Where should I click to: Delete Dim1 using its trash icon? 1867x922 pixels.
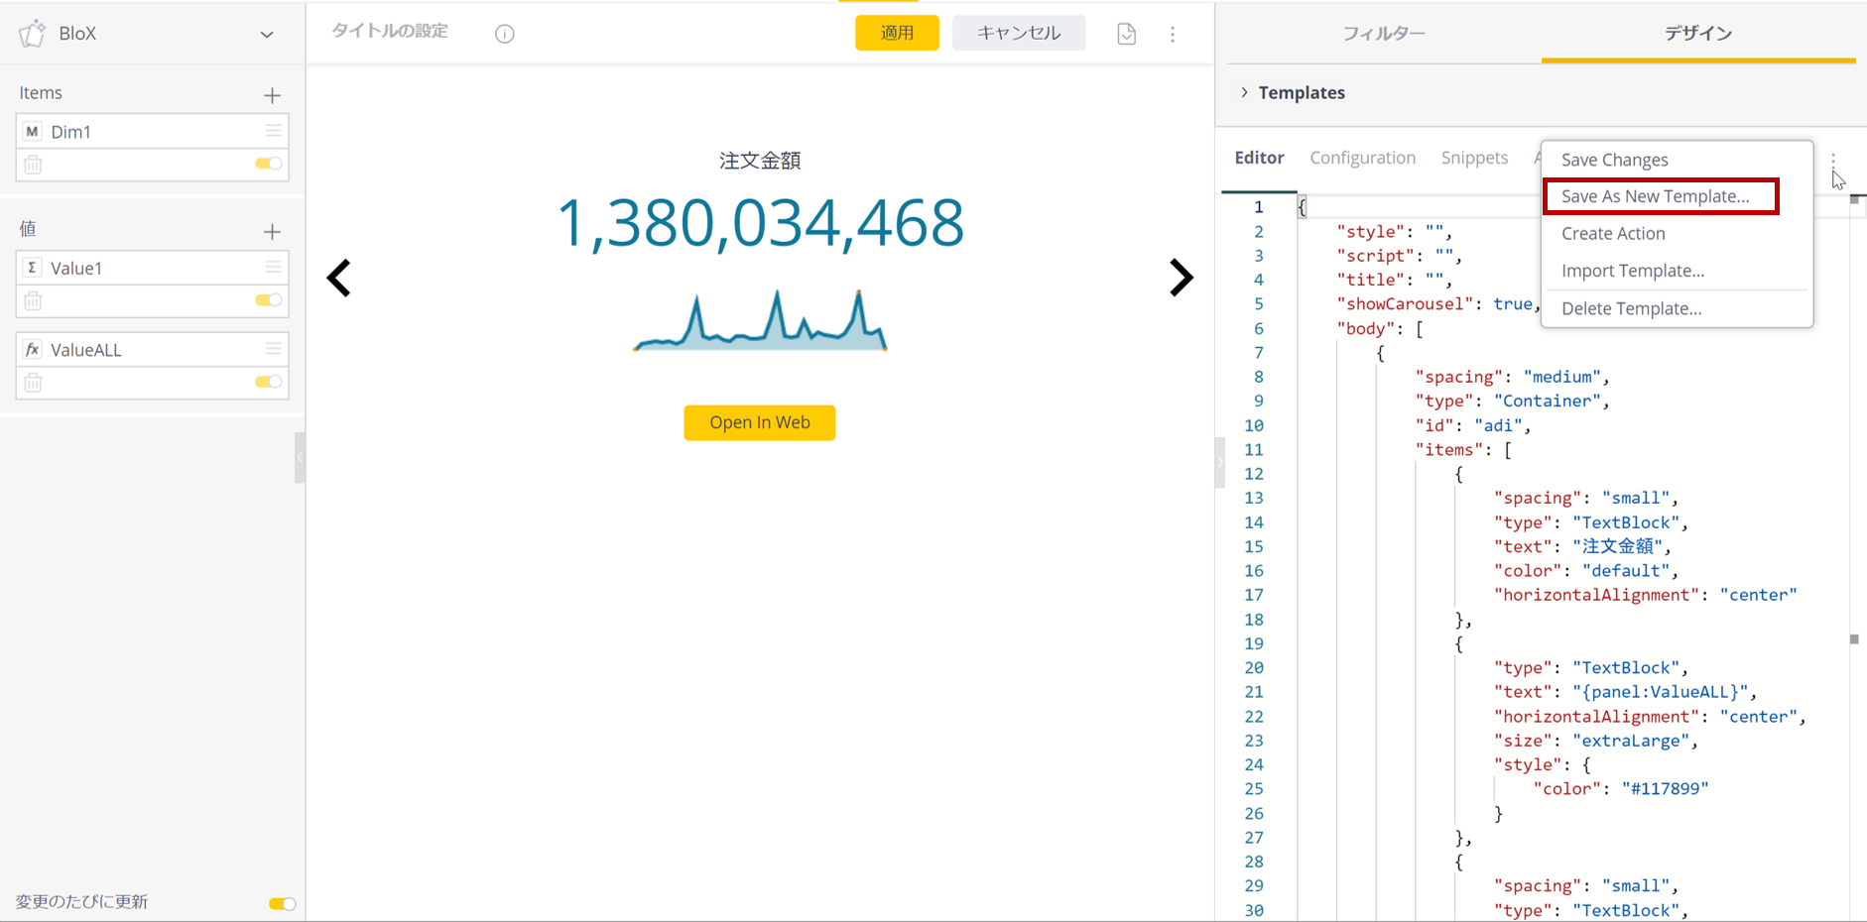(33, 165)
